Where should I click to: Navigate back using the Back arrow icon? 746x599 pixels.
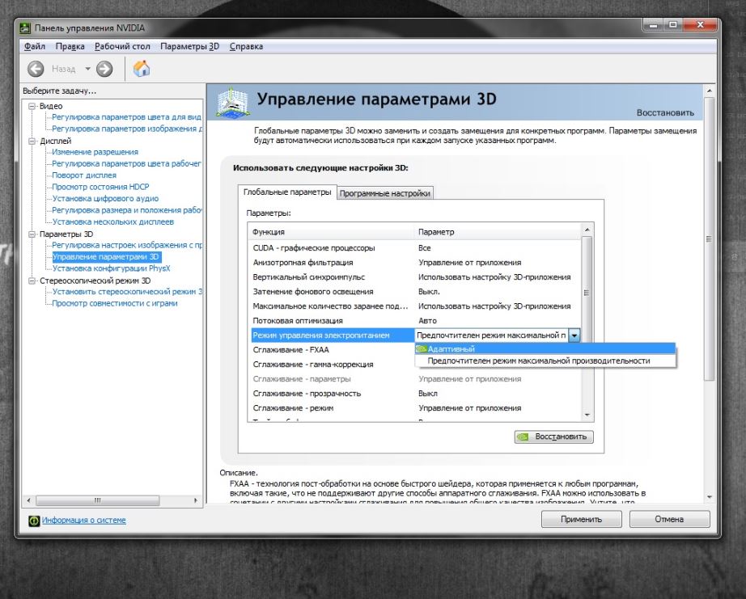(x=35, y=69)
